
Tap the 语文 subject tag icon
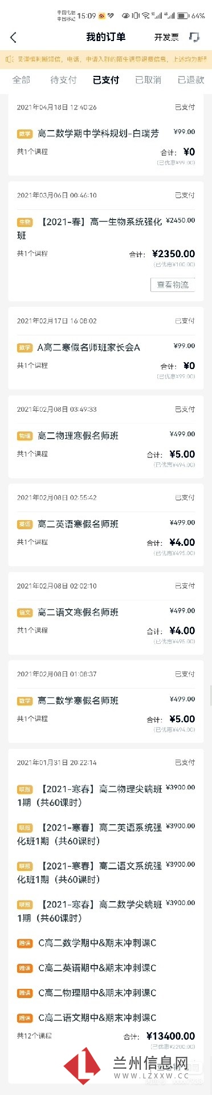click(x=25, y=613)
